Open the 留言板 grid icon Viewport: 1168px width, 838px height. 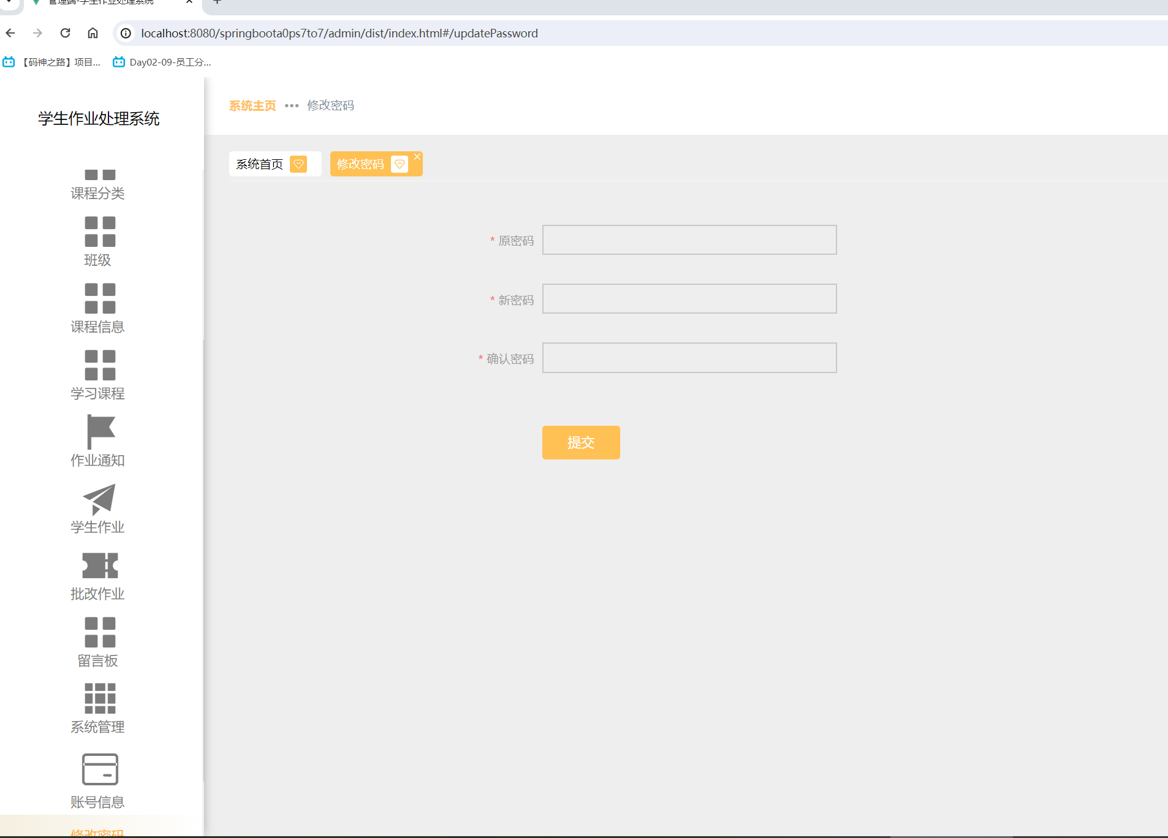100,632
